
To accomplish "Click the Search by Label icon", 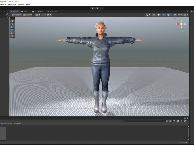I will (174, 121).
